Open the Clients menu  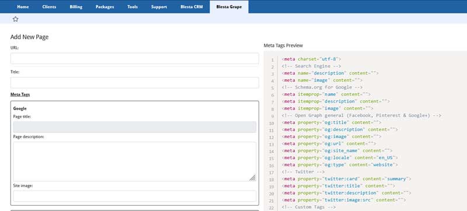click(49, 7)
